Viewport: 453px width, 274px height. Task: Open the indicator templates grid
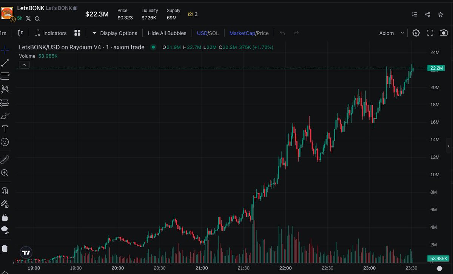point(77,33)
